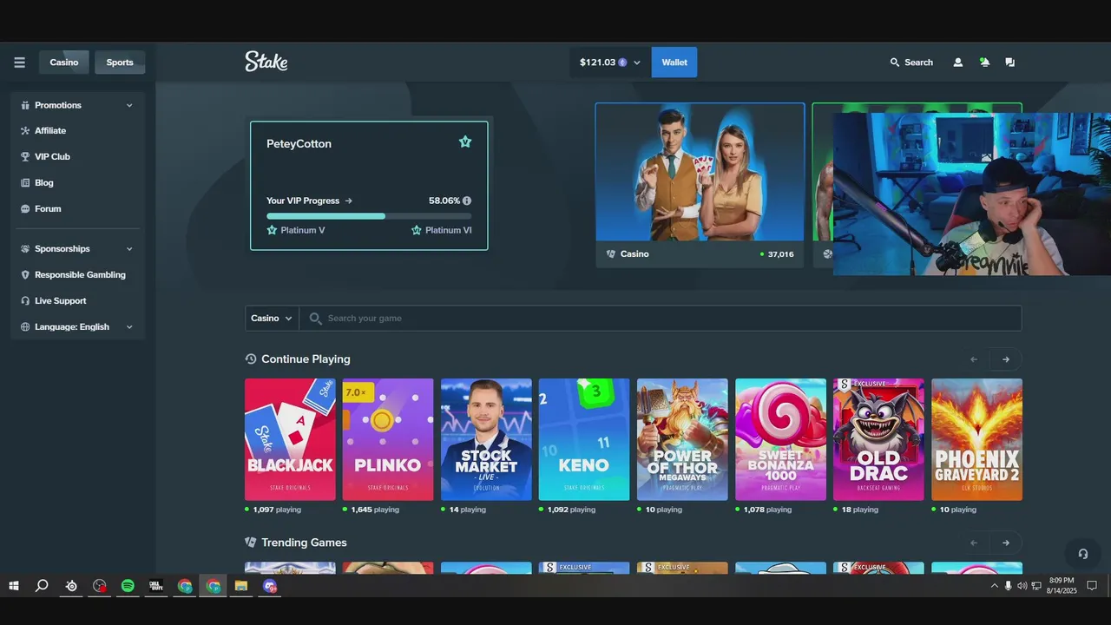Open the Casino category dropdown by search
Screen dimensions: 1111x625
coord(272,318)
